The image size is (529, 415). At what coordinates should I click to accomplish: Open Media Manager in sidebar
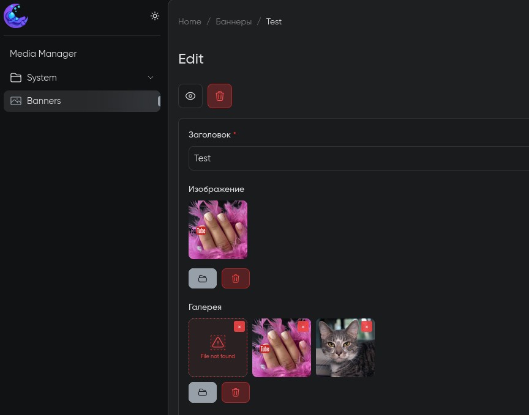point(43,54)
